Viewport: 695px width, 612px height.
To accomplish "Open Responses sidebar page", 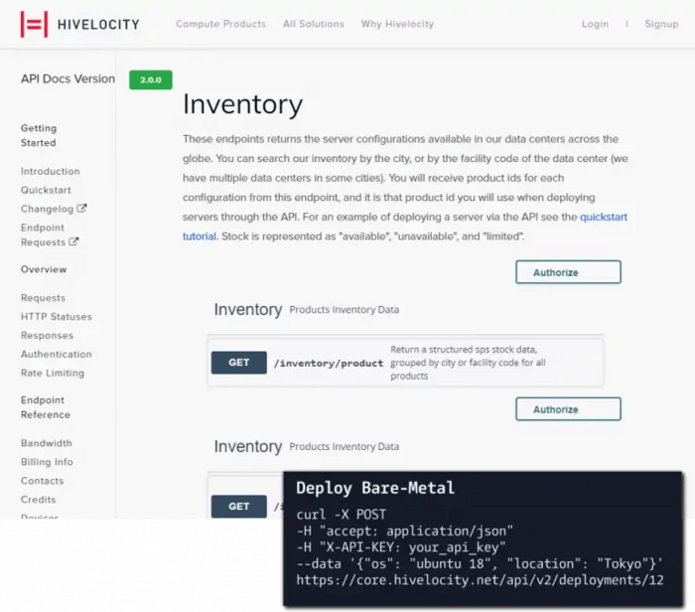I will [47, 336].
